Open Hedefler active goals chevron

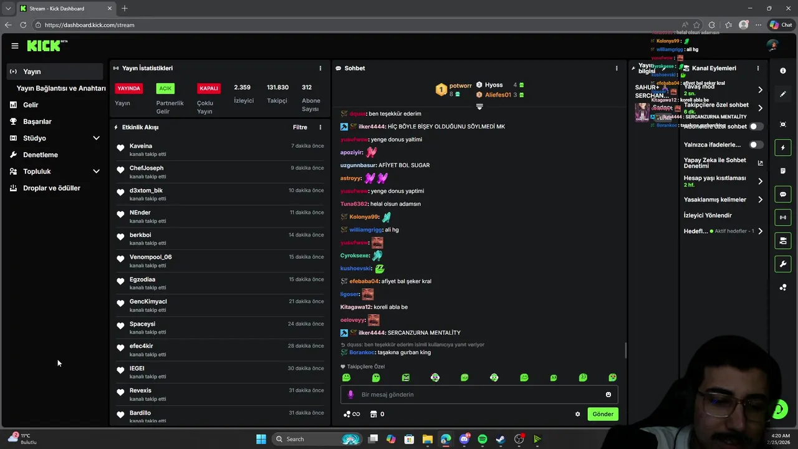coord(760,231)
